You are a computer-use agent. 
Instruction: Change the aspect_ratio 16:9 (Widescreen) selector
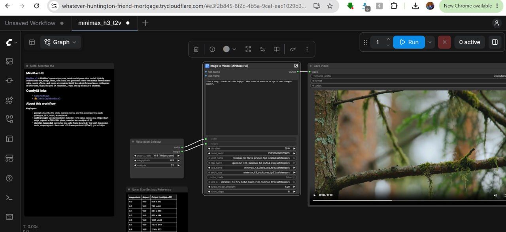[157, 156]
